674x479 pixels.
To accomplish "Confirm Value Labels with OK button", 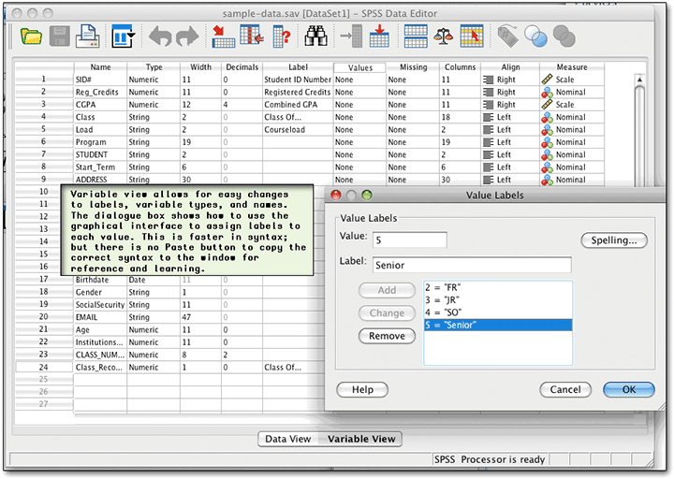I will (629, 389).
